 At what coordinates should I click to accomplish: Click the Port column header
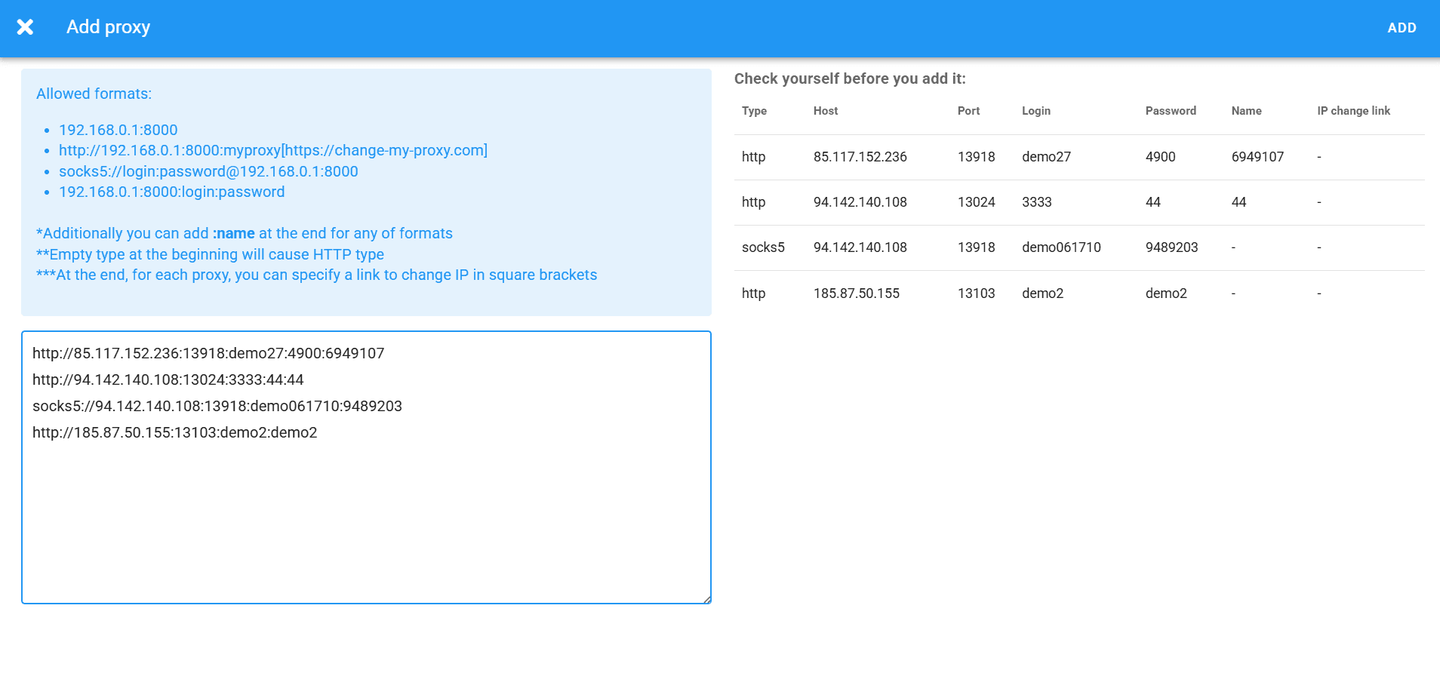tap(968, 111)
